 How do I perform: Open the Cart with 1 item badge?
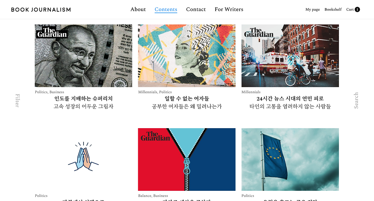pyautogui.click(x=353, y=9)
